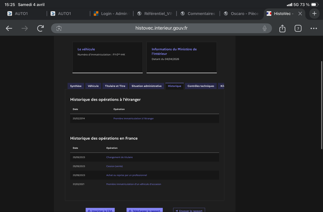Tap the Safari back arrow
The height and width of the screenshot is (212, 323).
9,28
